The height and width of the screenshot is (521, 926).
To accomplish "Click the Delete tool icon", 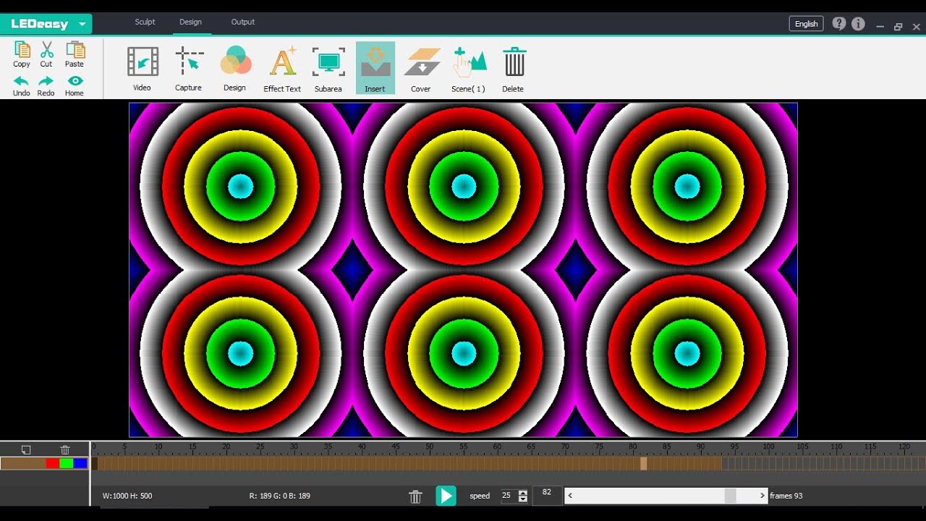I will (x=514, y=65).
